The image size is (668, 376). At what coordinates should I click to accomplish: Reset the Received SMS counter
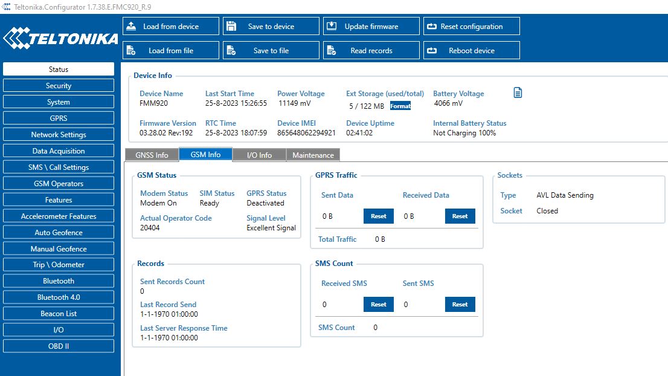[x=378, y=305]
